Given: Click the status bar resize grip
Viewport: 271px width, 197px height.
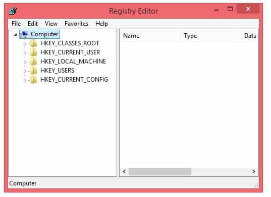Looking at the screenshot, I should [x=256, y=185].
